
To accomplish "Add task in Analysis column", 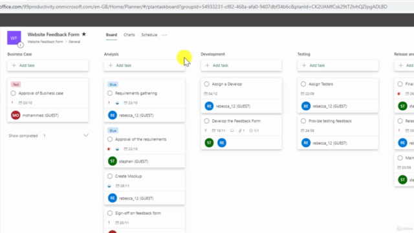I will (144, 65).
